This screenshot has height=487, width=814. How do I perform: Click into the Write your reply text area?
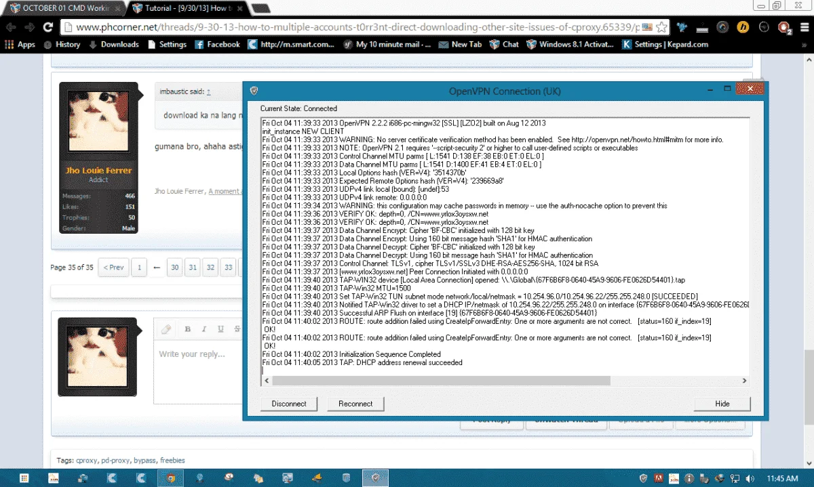click(x=198, y=373)
